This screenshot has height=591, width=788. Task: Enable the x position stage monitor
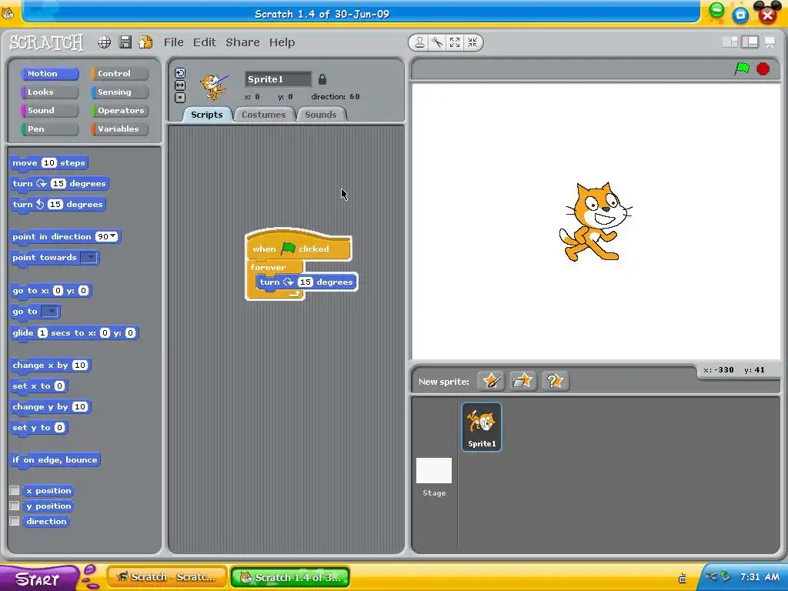point(15,490)
